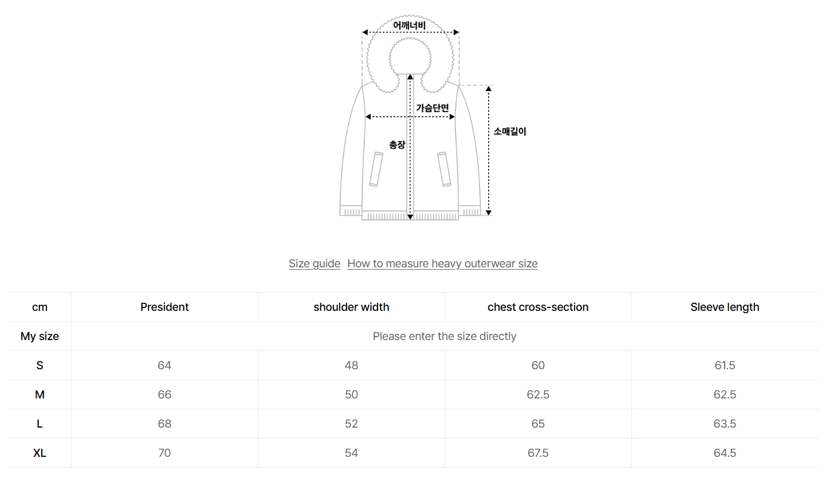829x478 pixels.
Task: Click the 총장 length label on diagram
Action: click(x=397, y=145)
